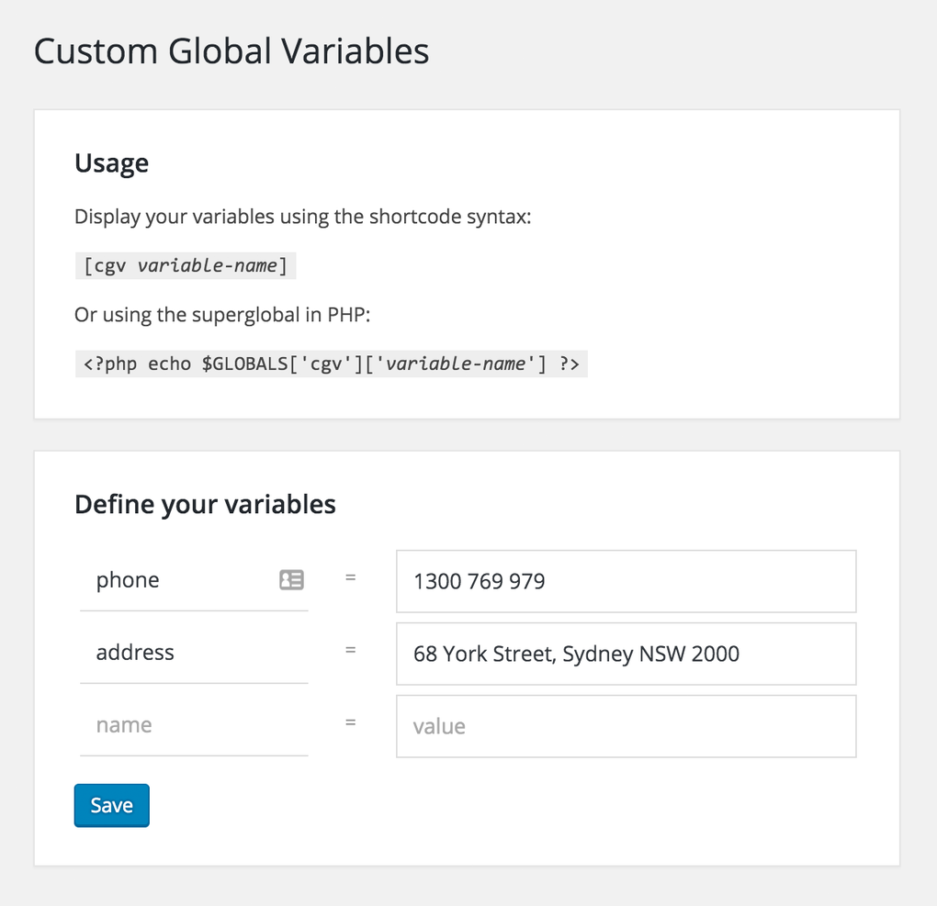Click the contact card icon beside phone
This screenshot has height=906, width=937.
tap(291, 579)
